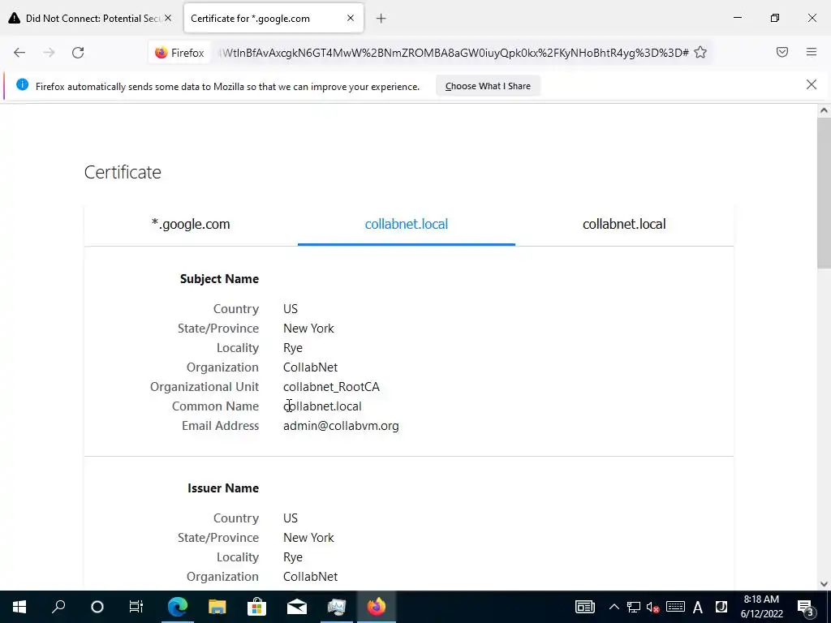Click the taskbar clock showing 8:18 AM

[761, 607]
